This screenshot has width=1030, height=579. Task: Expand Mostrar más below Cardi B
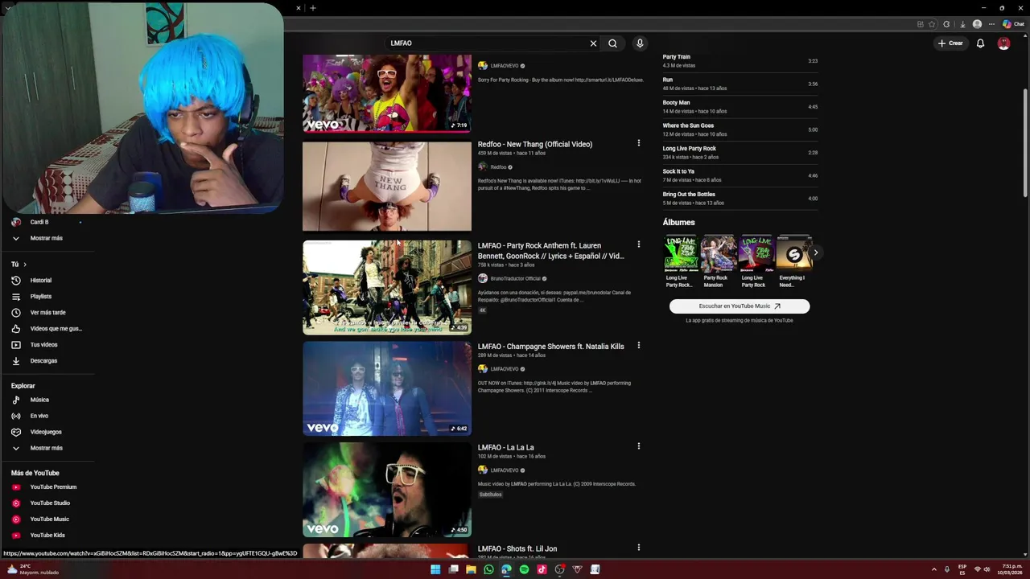48,238
